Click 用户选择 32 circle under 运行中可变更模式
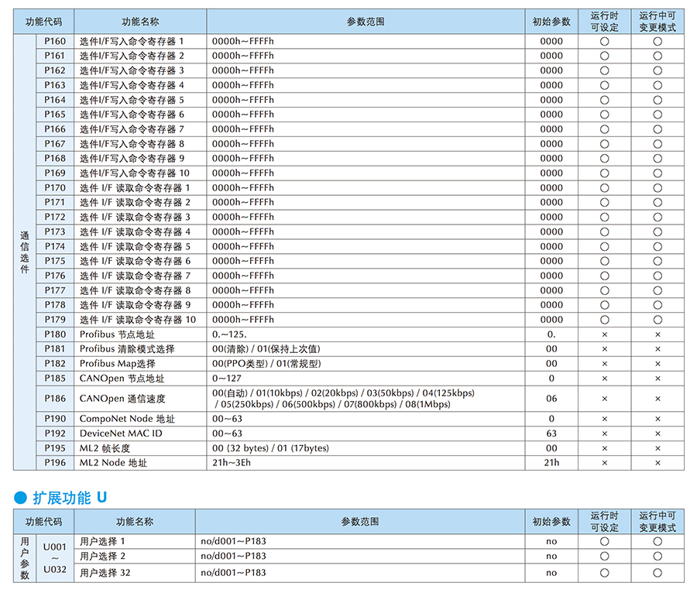Screen dimensions: 697x593 (658, 573)
